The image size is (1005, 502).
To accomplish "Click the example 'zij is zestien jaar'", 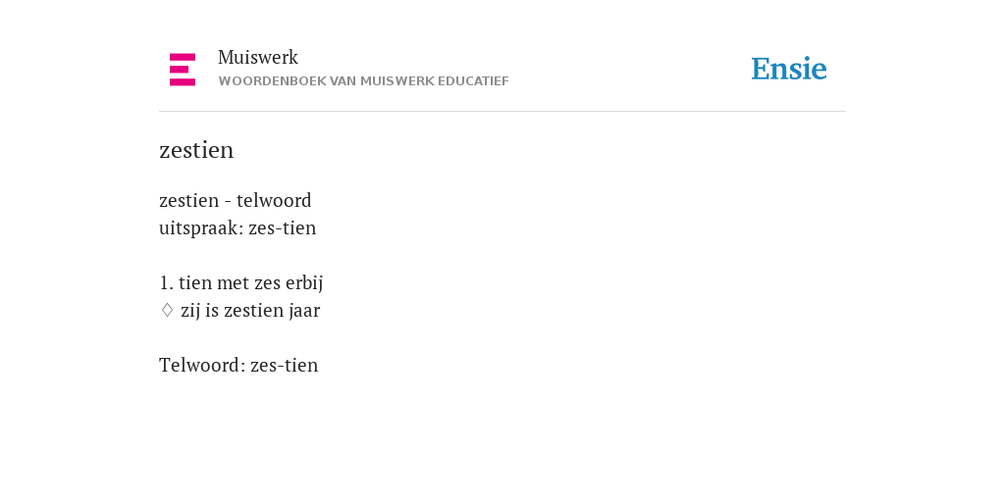I will point(250,311).
